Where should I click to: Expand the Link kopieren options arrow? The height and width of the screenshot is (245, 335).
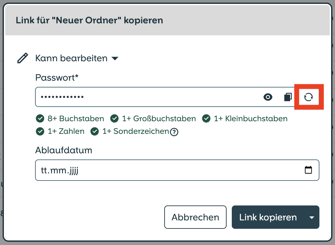pos(312,217)
